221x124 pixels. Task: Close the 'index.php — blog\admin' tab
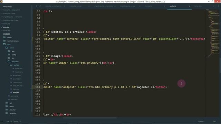click(64, 6)
